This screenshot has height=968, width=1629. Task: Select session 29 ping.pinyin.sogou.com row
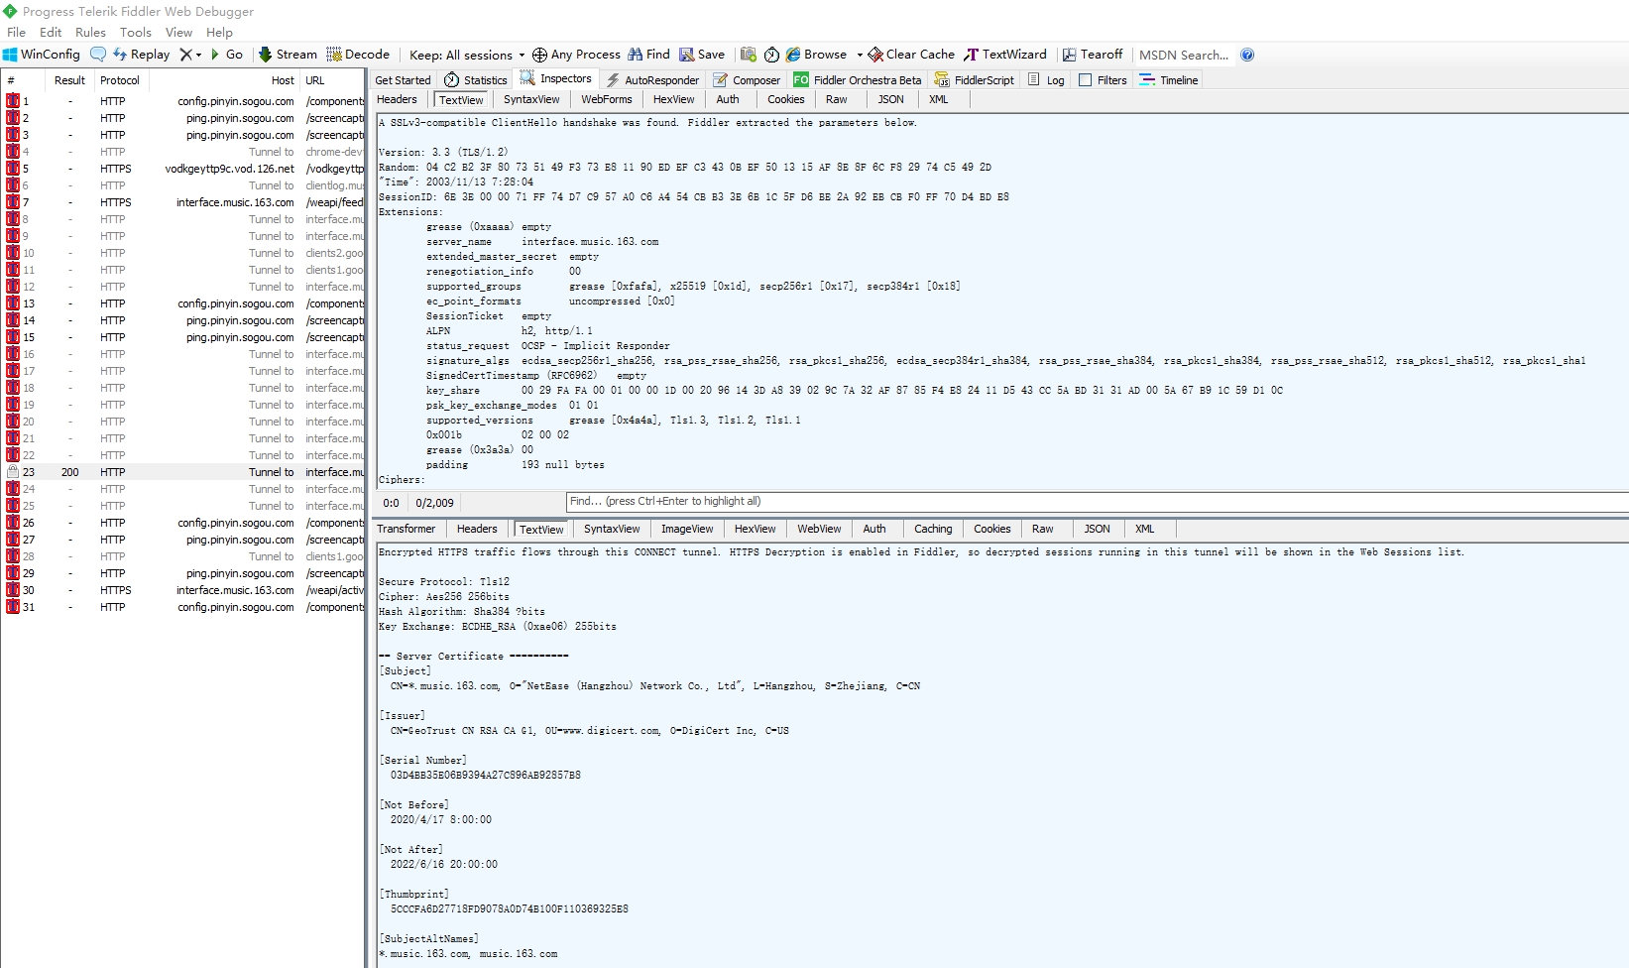click(x=183, y=573)
